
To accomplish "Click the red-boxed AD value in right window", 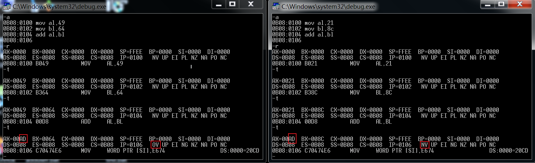I will coord(292,139).
